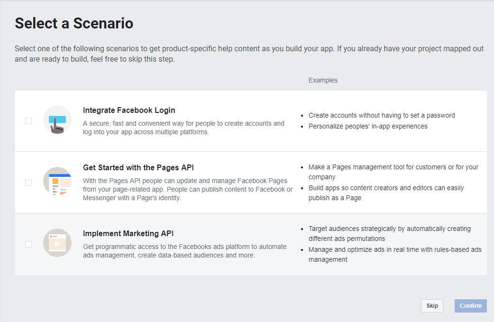The image size is (494, 322).
Task: Enable the Implement Marketing API checkbox
Action: pos(28,244)
